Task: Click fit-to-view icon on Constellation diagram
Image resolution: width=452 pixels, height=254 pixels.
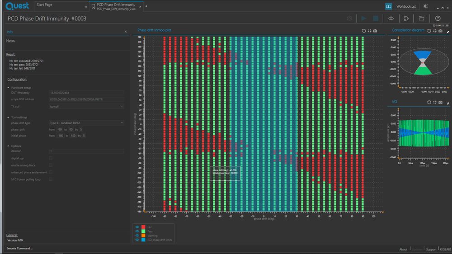Action: click(435, 31)
